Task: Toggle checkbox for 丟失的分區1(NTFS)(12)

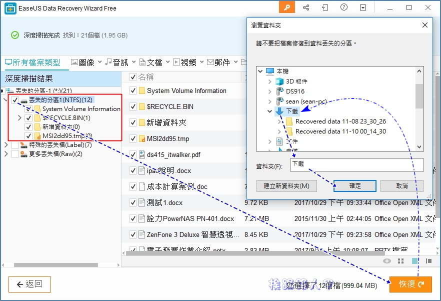Action: point(15,99)
